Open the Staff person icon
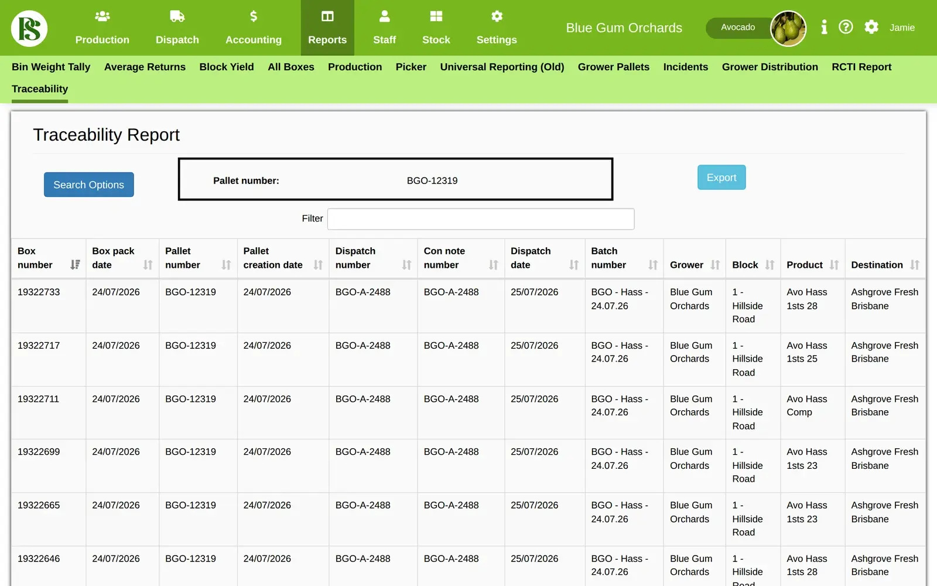The image size is (937, 586). pyautogui.click(x=385, y=16)
